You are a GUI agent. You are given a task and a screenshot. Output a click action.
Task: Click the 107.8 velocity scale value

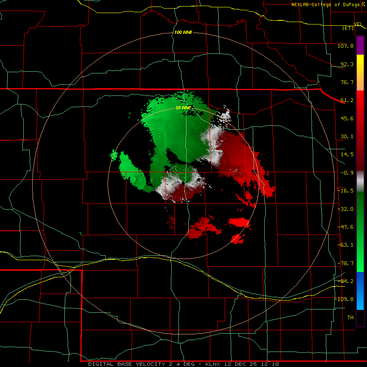(345, 46)
